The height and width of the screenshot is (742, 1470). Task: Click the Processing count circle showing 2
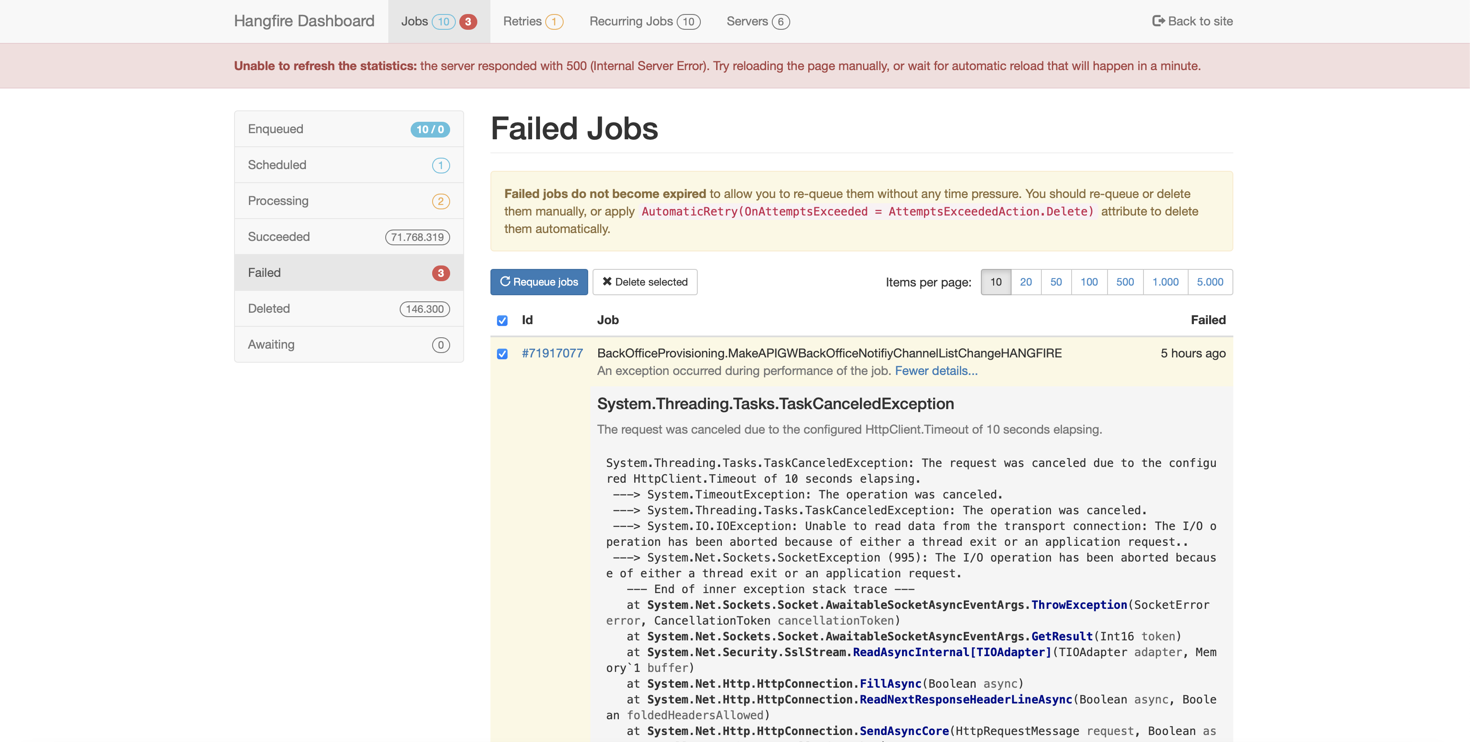[x=440, y=201]
